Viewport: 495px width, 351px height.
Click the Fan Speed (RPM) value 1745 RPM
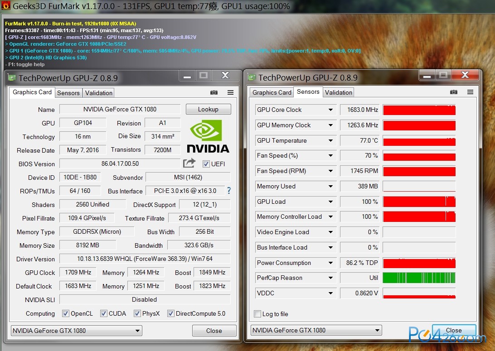(x=360, y=171)
